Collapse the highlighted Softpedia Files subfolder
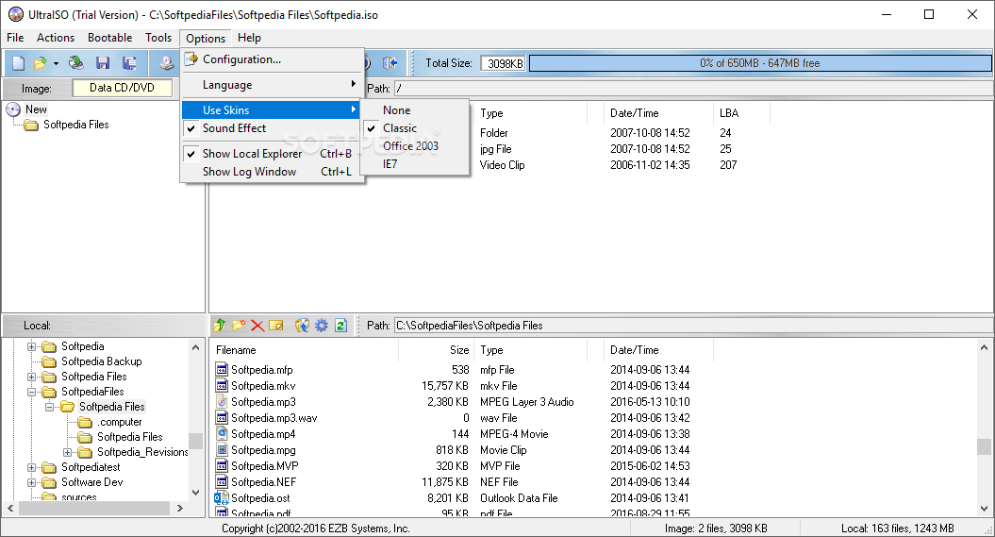This screenshot has height=537, width=995. [49, 407]
